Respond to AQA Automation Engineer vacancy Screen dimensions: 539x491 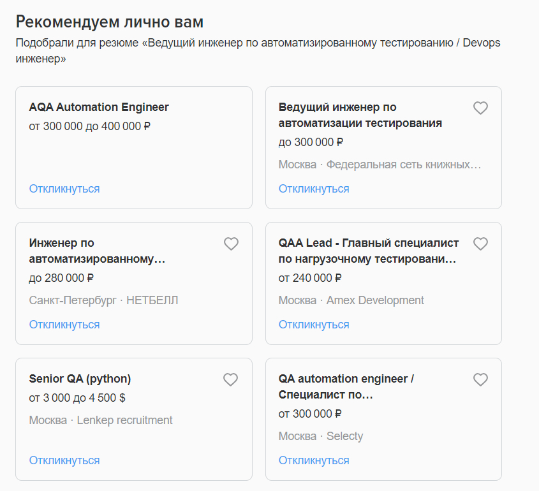(64, 189)
